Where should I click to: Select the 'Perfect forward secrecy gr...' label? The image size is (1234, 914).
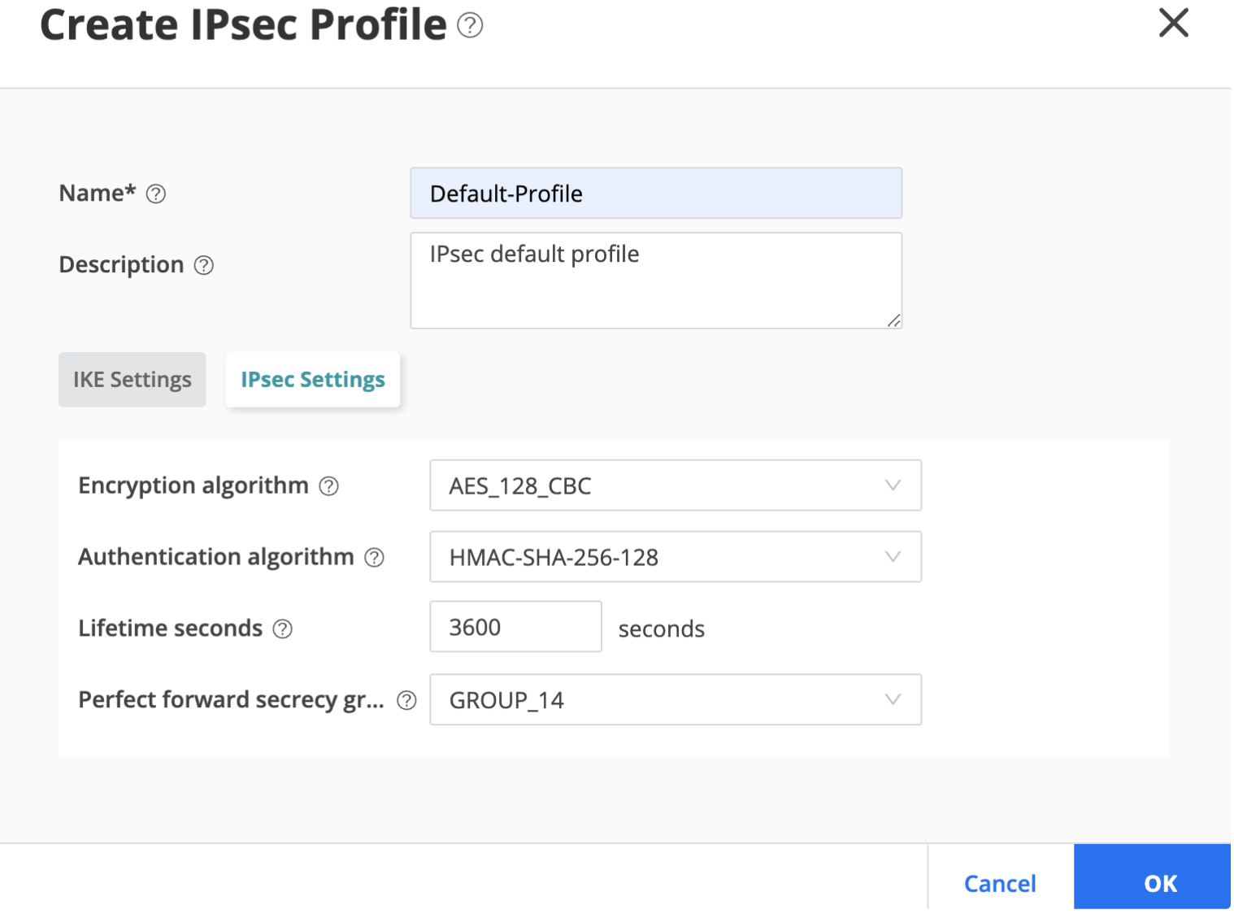coord(232,700)
